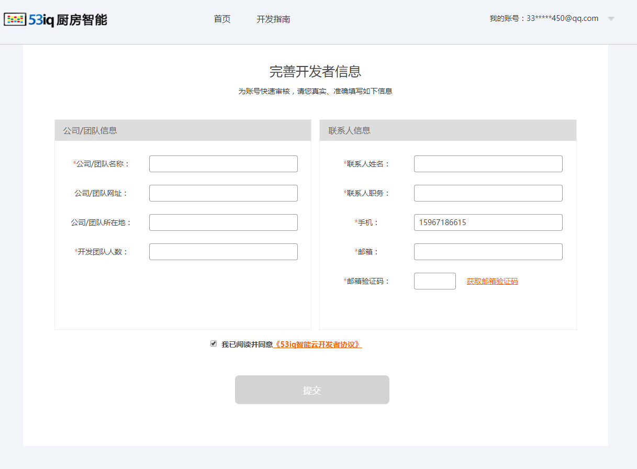Click the 公司/团队网址 text box

(223, 193)
